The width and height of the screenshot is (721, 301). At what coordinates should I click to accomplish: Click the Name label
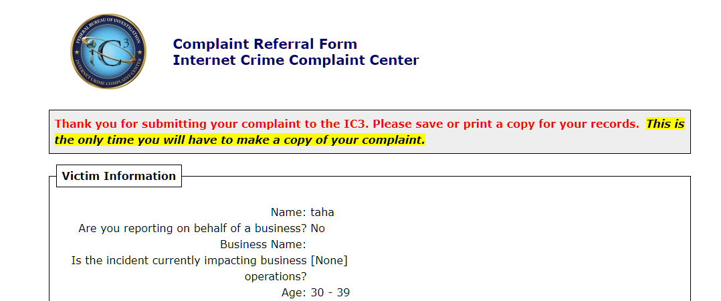288,212
